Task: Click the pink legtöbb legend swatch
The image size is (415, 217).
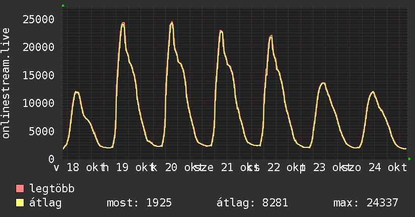Action: point(20,188)
